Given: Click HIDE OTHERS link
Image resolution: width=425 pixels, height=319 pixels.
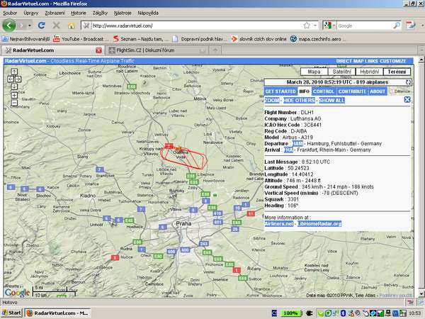Looking at the screenshot, I should click(299, 101).
